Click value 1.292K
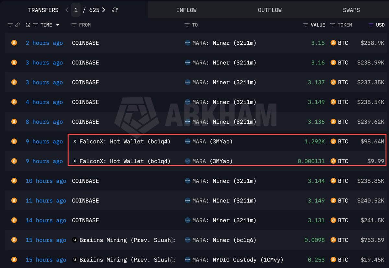 (314, 141)
